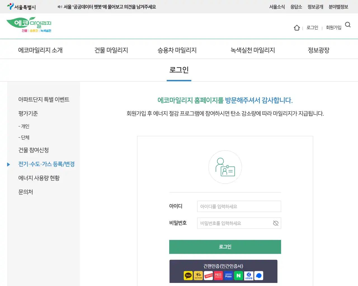Open 응답소 top link
This screenshot has height=286, width=358.
(296, 7)
